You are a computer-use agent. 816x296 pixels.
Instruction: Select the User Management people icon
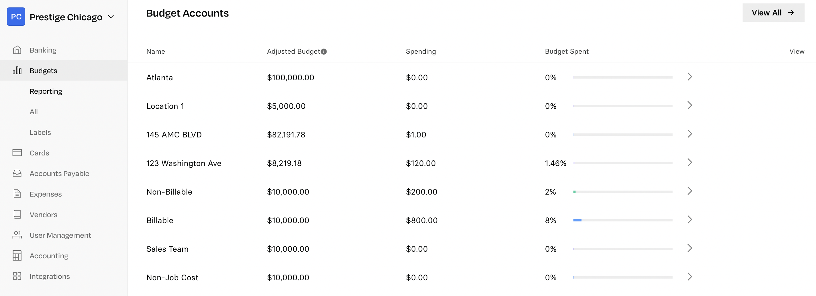17,235
